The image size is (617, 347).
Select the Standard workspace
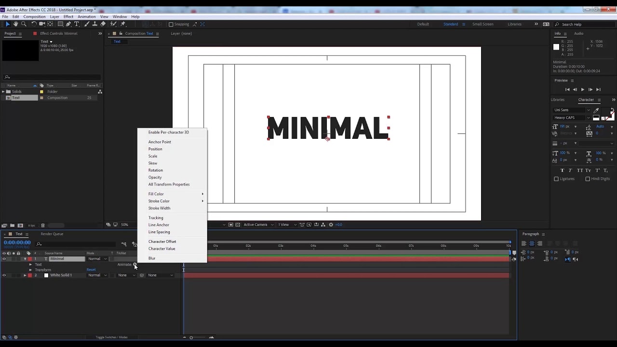pyautogui.click(x=451, y=24)
